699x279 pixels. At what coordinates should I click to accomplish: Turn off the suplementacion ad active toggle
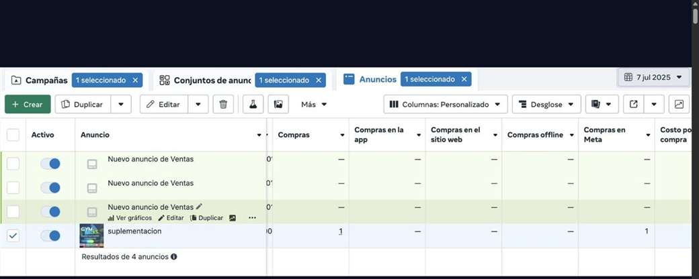pos(50,236)
